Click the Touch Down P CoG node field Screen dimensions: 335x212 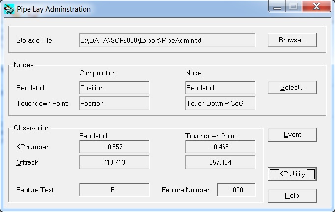[x=220, y=103]
